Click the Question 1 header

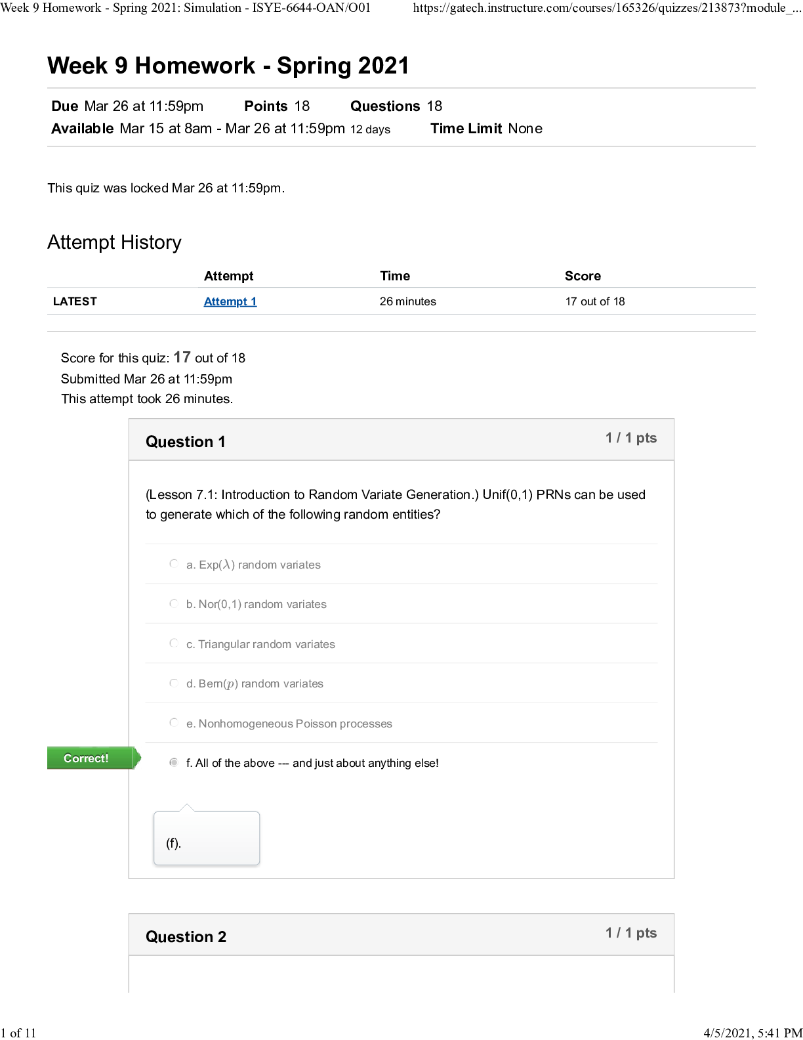tap(186, 442)
